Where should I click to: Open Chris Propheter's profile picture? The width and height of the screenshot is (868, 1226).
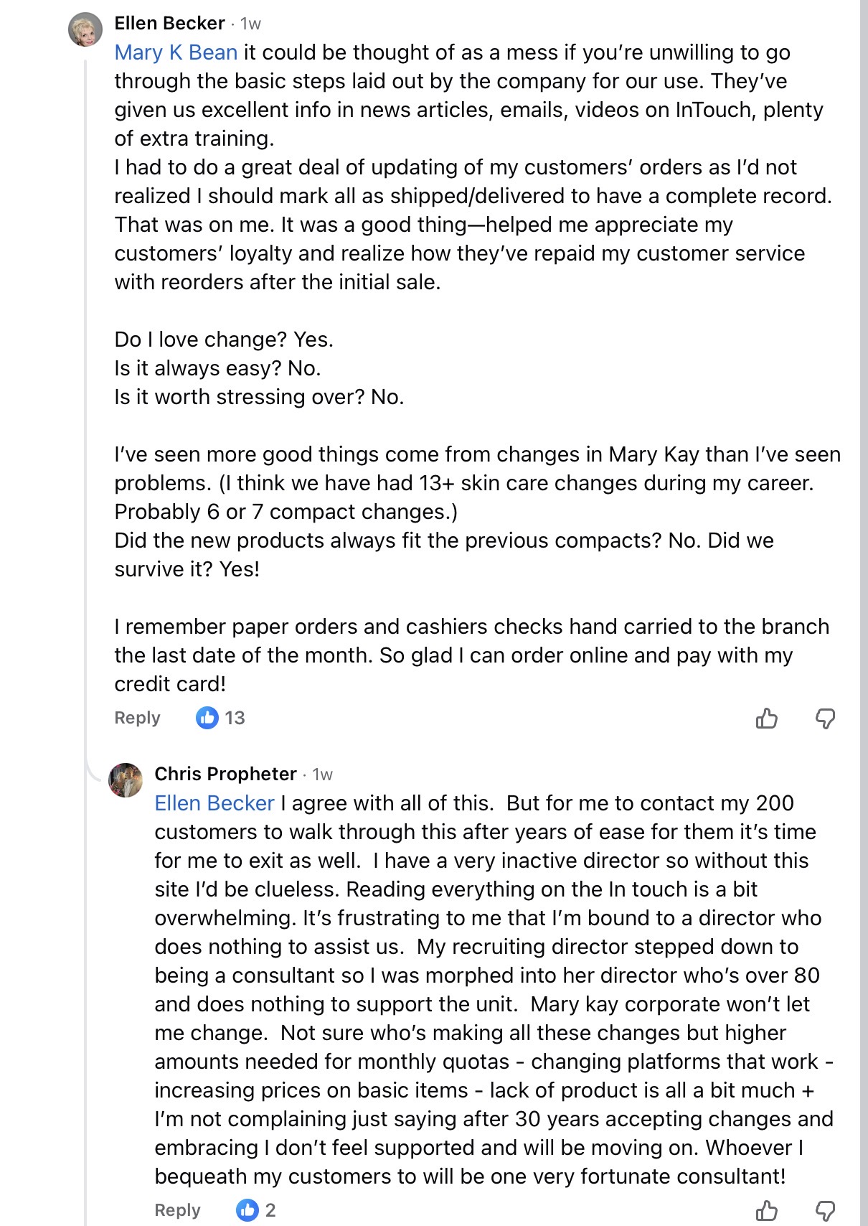126,780
